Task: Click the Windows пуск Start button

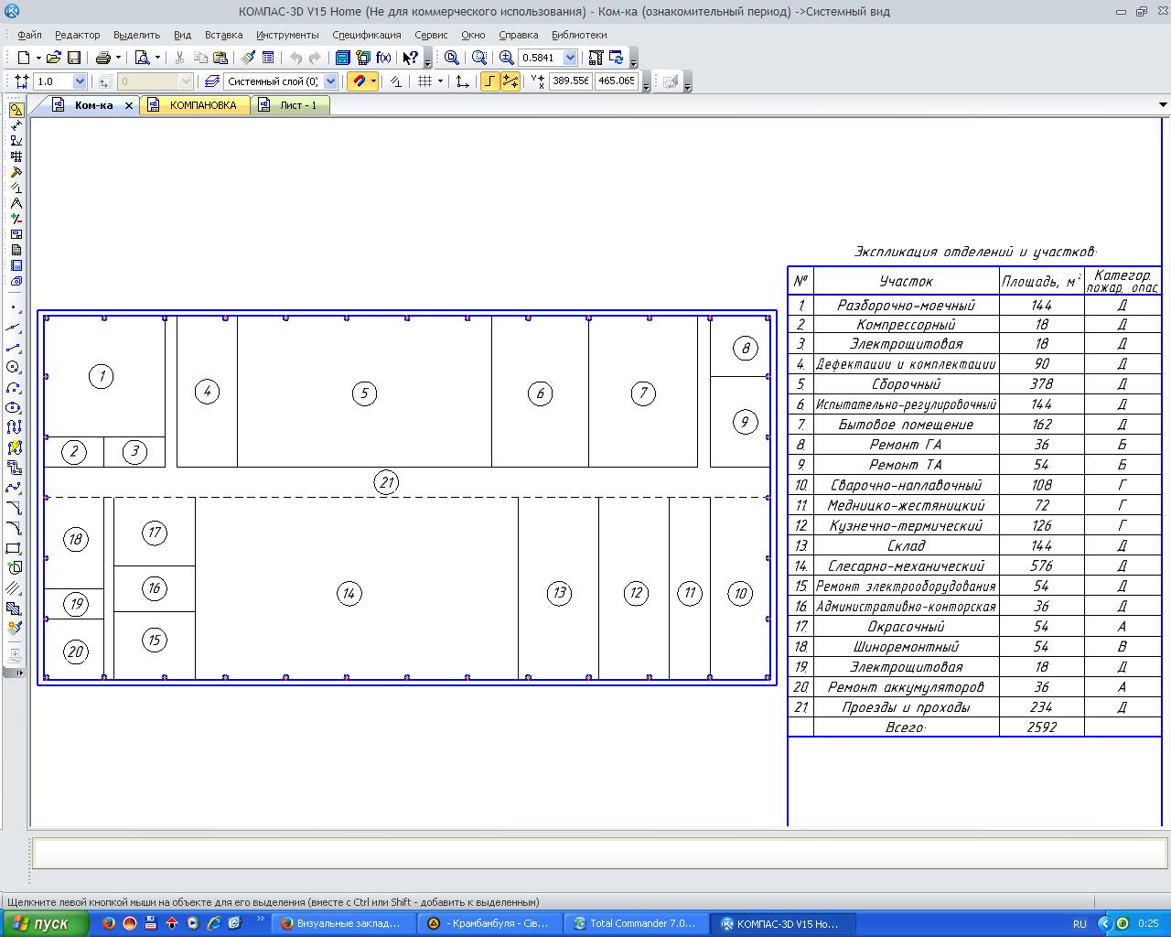Action: [x=45, y=923]
